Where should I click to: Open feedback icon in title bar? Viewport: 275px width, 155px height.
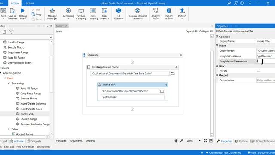[x=236, y=3]
